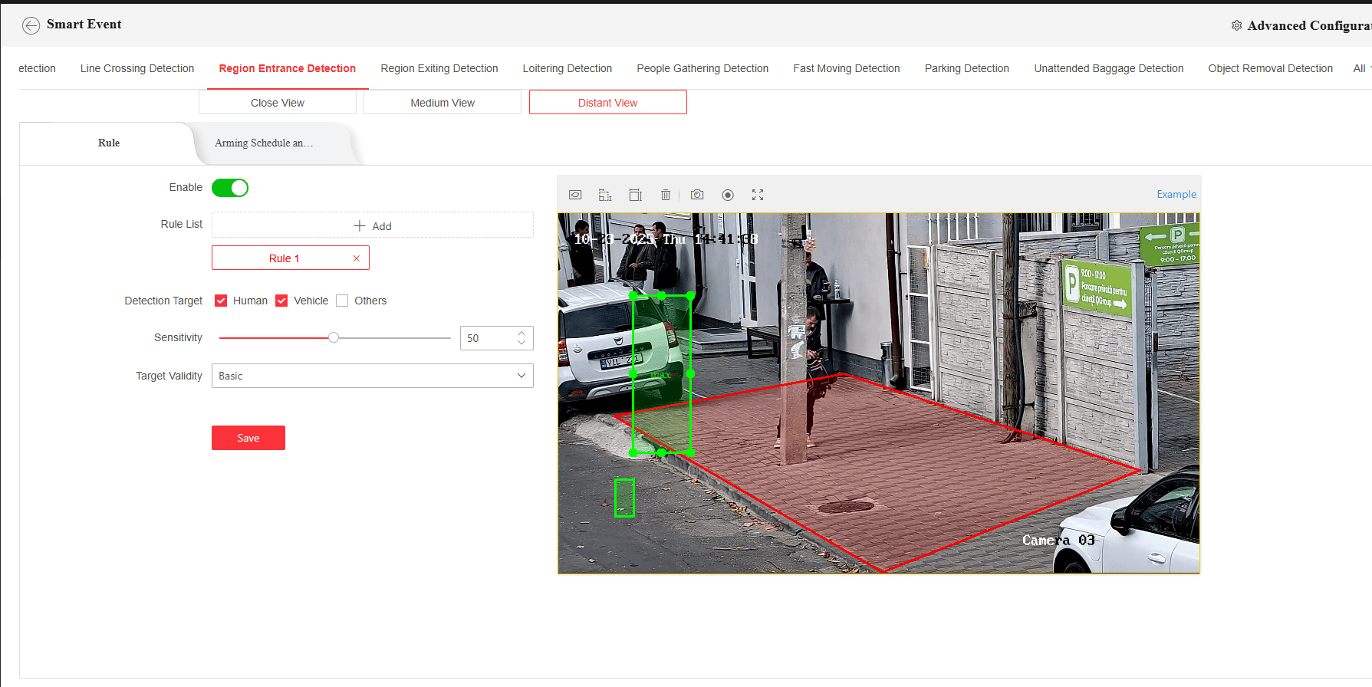Open the Example link
Screen dimensions: 1372x687
click(x=1176, y=195)
